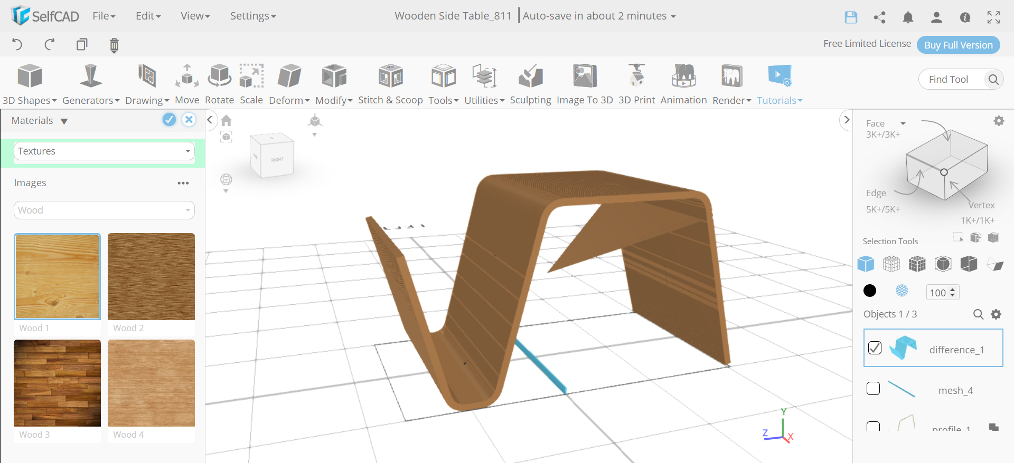The height and width of the screenshot is (463, 1014).
Task: Select the Move tool
Action: (x=187, y=84)
